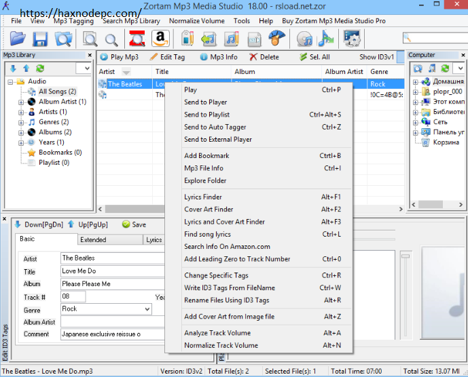Click the Edit Tag button

168,57
